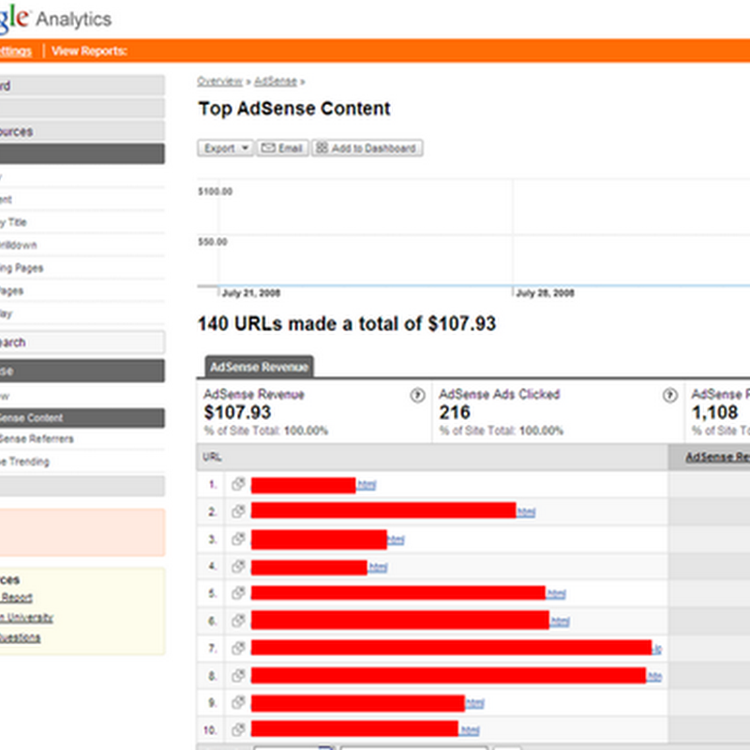Open the html link in row 5

pyautogui.click(x=556, y=594)
